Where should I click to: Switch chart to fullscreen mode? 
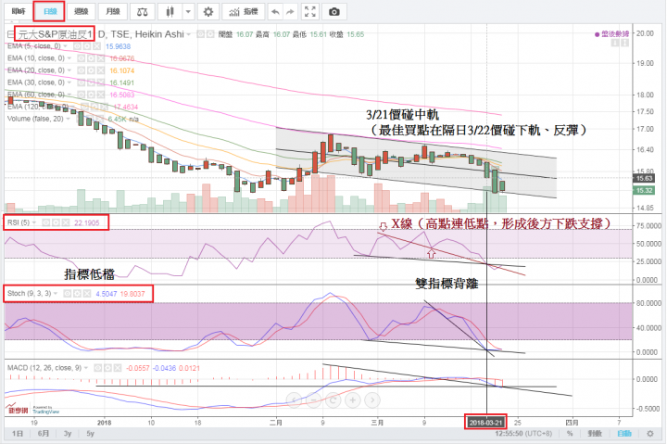click(x=310, y=12)
